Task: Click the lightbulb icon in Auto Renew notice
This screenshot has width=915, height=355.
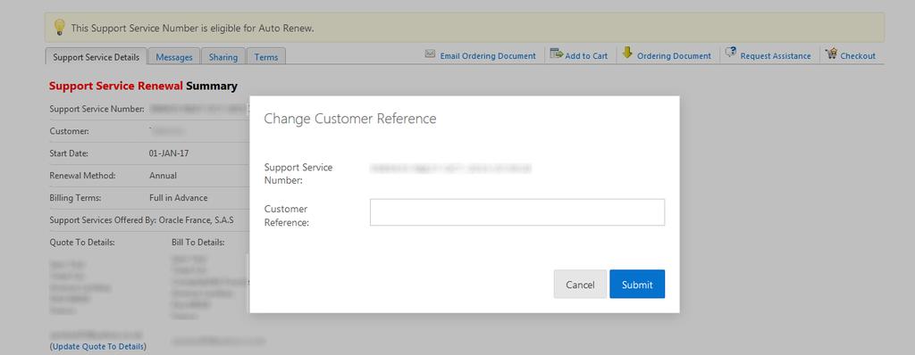Action: point(59,27)
